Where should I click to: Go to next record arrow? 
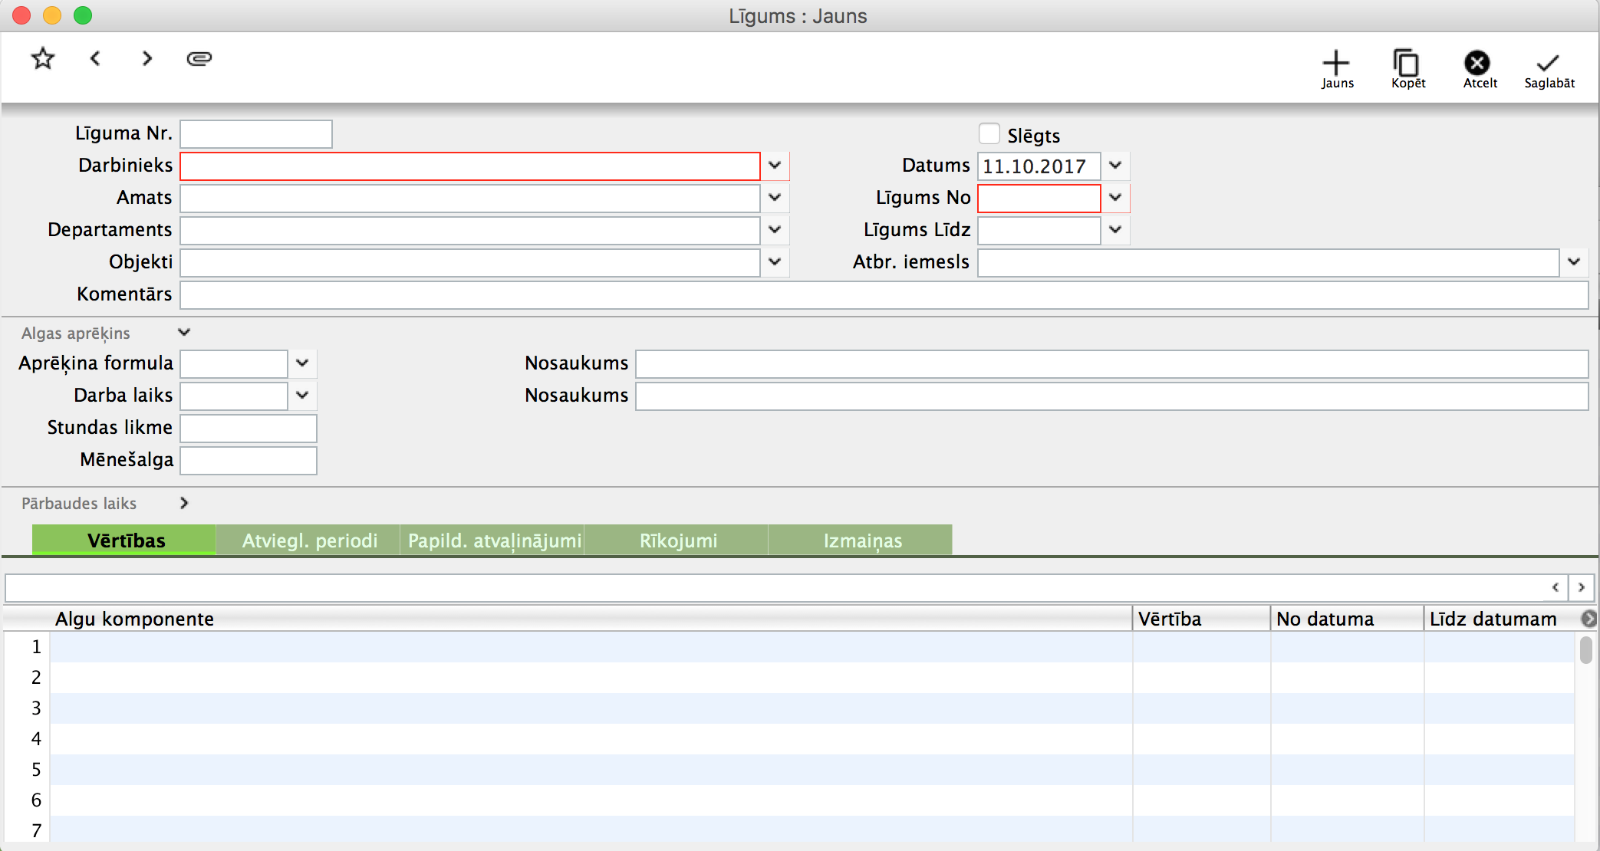[147, 58]
